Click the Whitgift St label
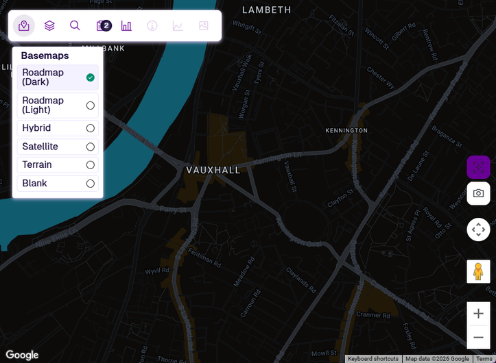The height and width of the screenshot is (363, 496). 247,27
